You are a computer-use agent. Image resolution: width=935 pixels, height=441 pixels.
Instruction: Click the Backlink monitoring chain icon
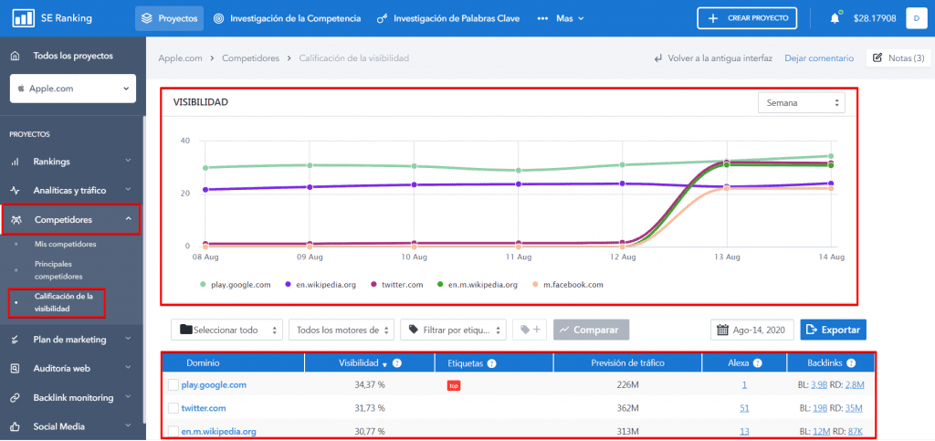16,397
